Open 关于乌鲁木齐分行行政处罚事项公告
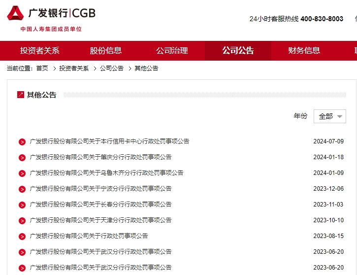This screenshot has height=275, width=357. [106, 172]
